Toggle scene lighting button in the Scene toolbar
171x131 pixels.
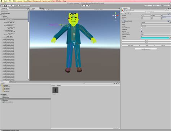[46, 10]
